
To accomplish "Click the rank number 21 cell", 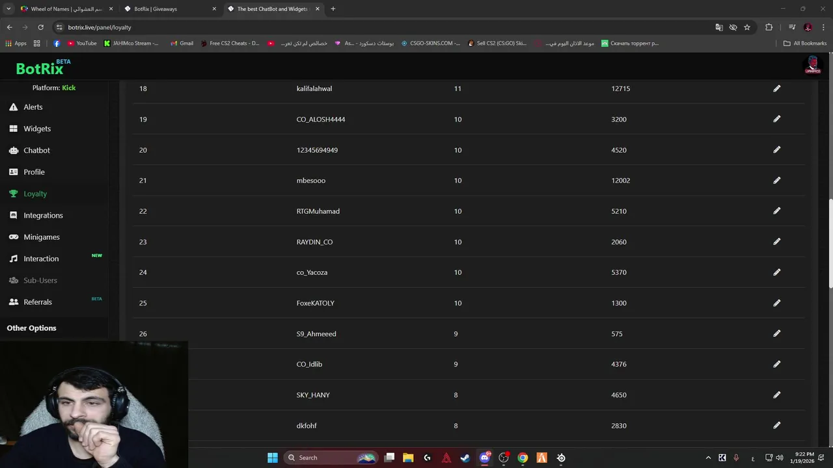I will (x=143, y=180).
